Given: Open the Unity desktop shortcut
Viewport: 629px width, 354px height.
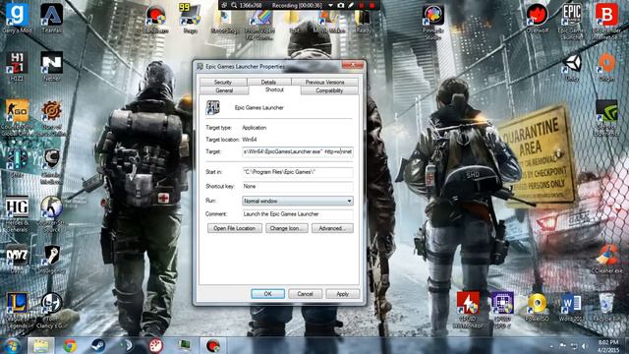Looking at the screenshot, I should [572, 68].
